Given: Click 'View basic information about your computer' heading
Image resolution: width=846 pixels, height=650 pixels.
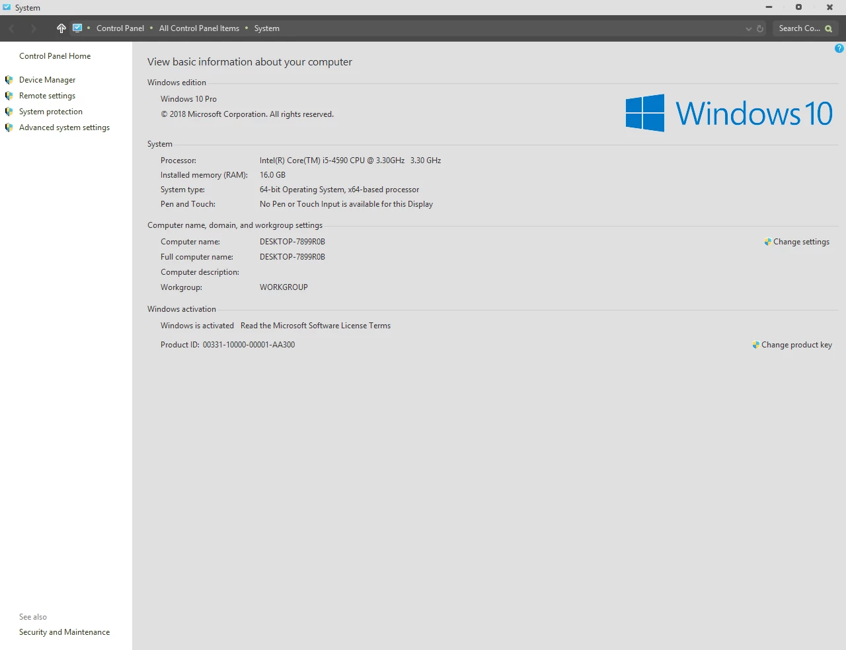Looking at the screenshot, I should pos(250,62).
